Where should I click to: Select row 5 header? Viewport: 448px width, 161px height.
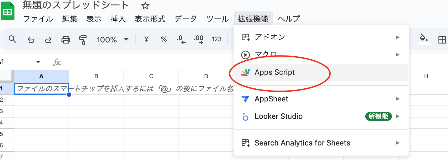click(7, 134)
